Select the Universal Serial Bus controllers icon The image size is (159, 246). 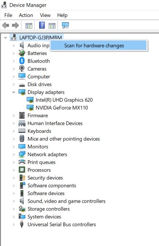22,224
